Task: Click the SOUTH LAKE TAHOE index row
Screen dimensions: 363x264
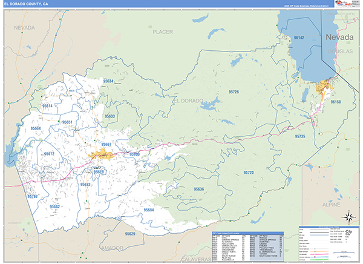Action: [267, 256]
